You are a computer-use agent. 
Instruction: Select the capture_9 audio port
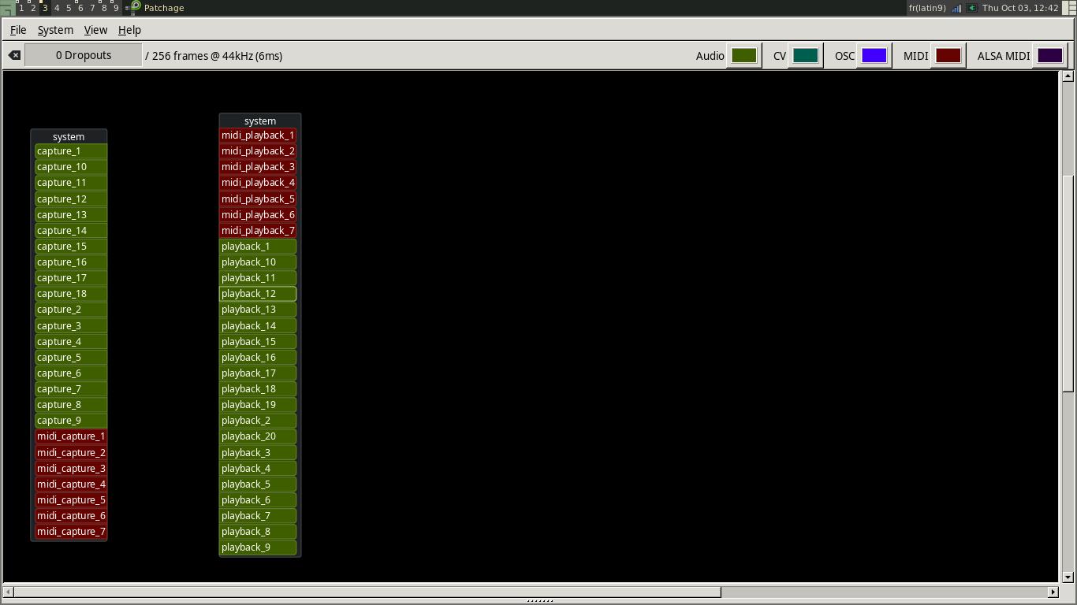71,421
